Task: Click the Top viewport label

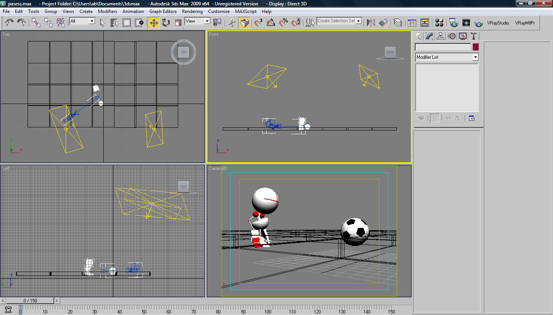Action: (x=6, y=34)
